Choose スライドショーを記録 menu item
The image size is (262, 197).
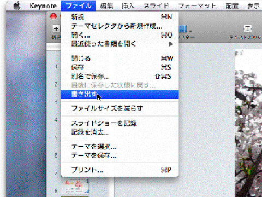[120, 123]
